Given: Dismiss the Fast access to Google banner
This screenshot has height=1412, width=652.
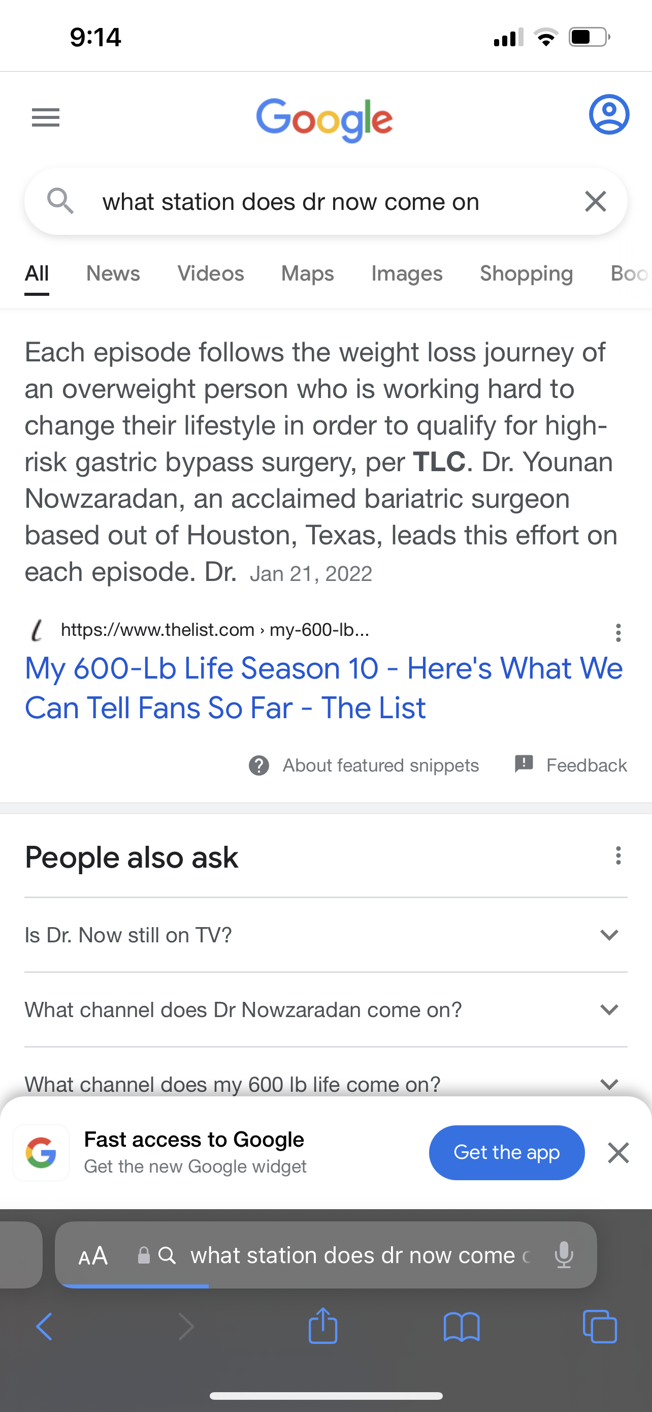Looking at the screenshot, I should 618,1153.
